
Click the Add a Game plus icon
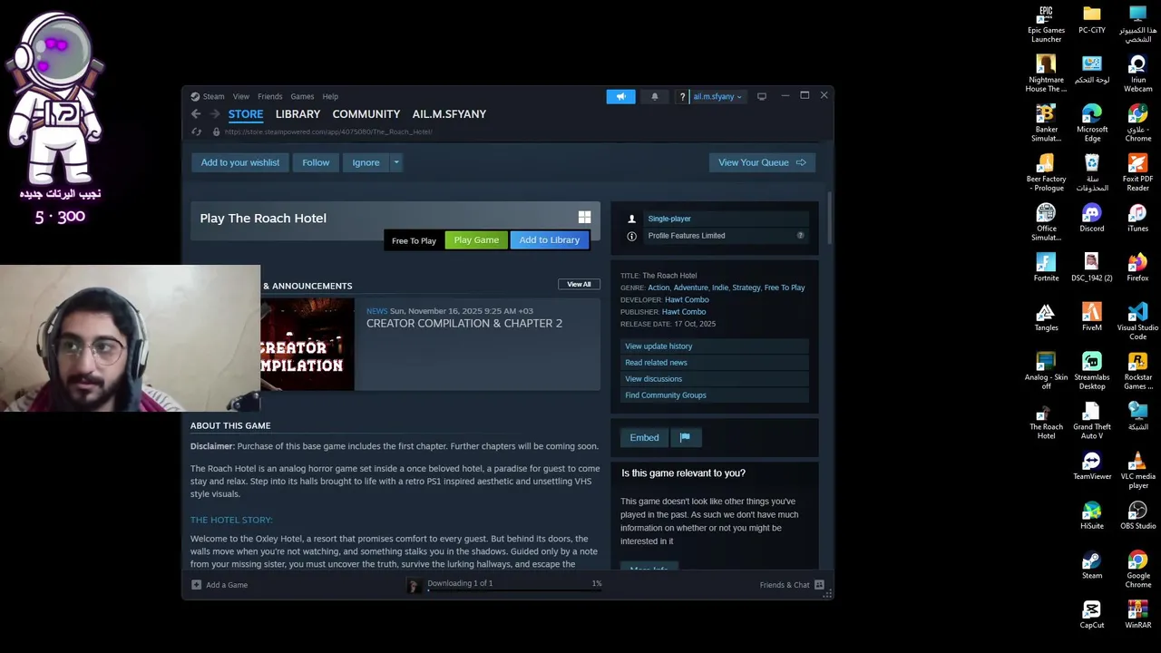pos(196,585)
